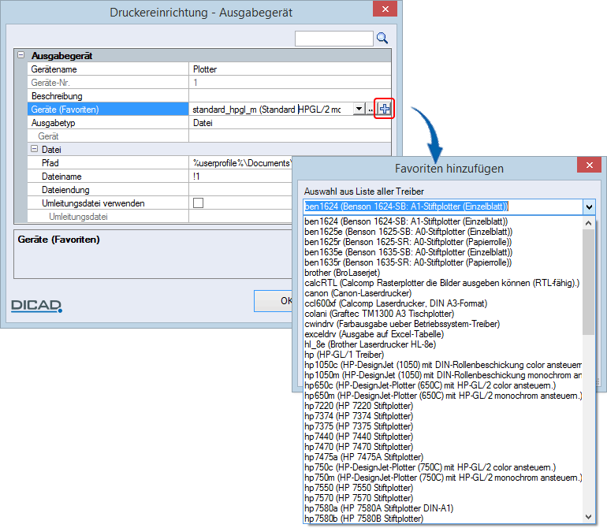The image size is (607, 528).
Task: Select ben1635e Benson Einzelblatt entry
Action: (443, 252)
